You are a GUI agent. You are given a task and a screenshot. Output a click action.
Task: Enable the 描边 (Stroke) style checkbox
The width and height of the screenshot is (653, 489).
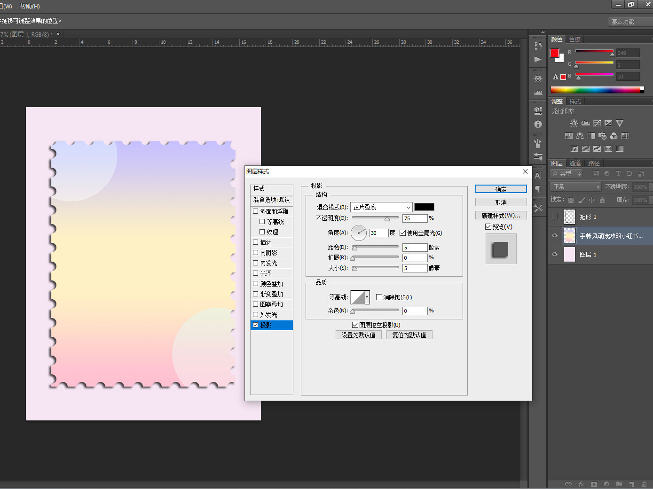pyautogui.click(x=256, y=242)
